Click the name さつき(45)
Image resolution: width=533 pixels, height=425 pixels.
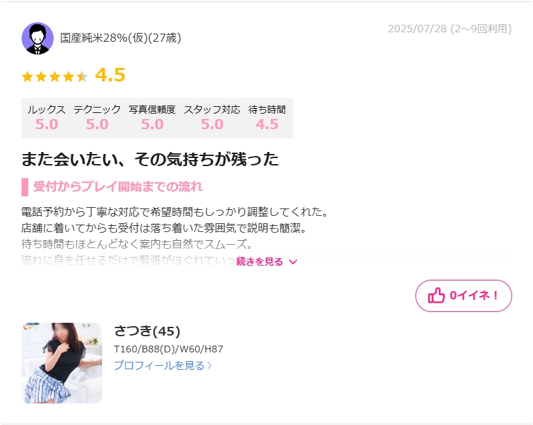click(x=147, y=331)
